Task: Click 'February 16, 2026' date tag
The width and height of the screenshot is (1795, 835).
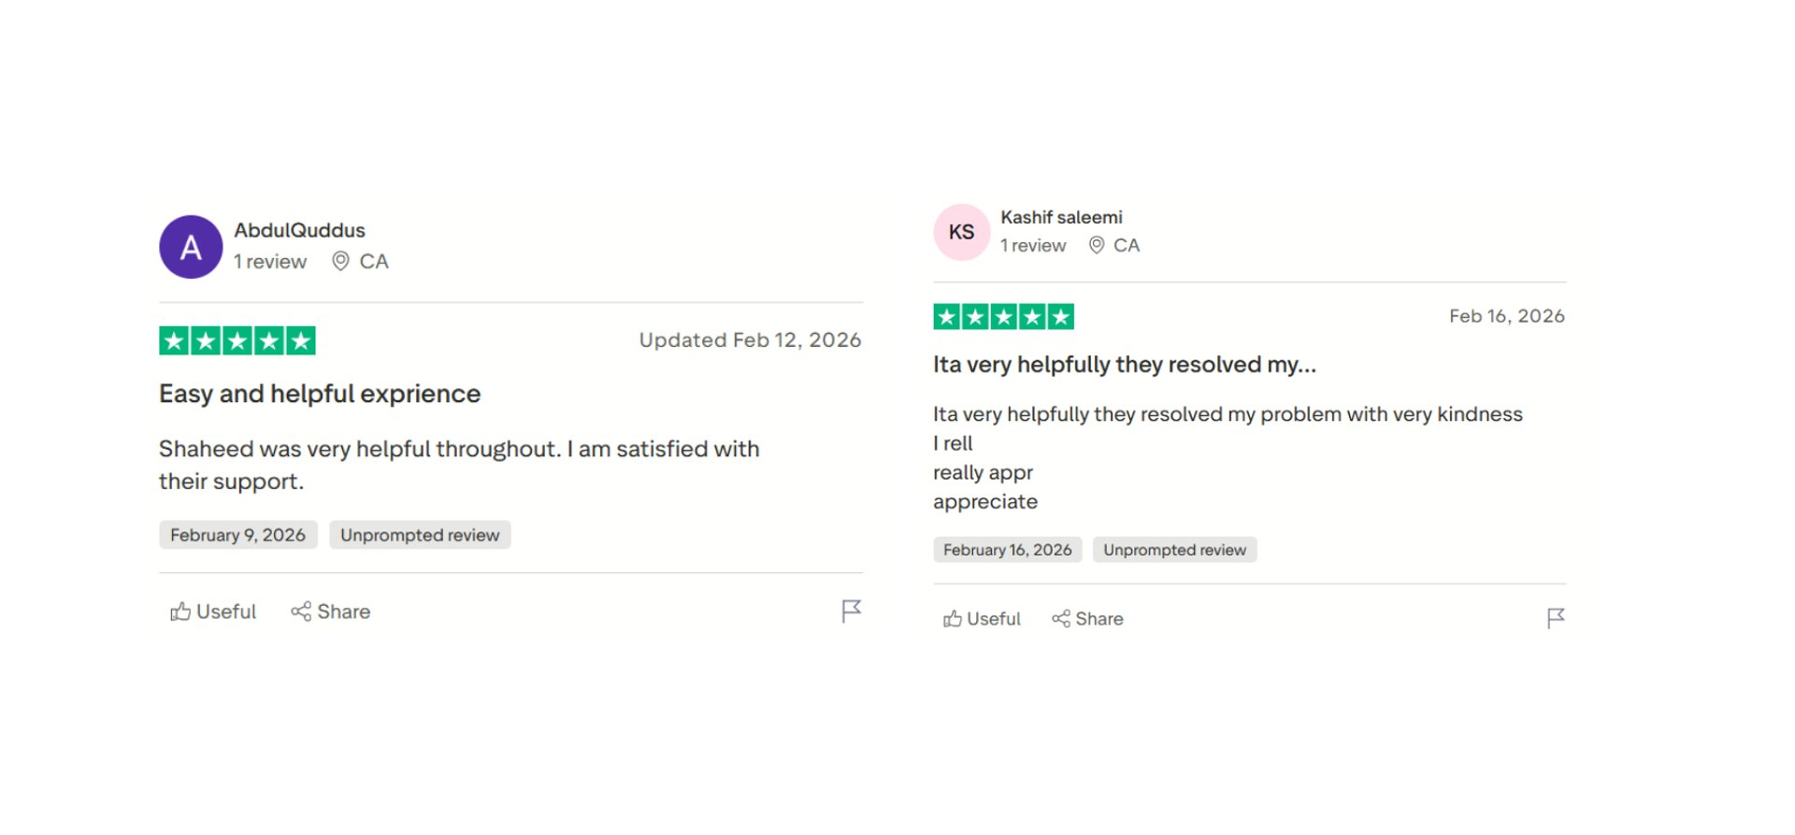Action: click(1007, 550)
